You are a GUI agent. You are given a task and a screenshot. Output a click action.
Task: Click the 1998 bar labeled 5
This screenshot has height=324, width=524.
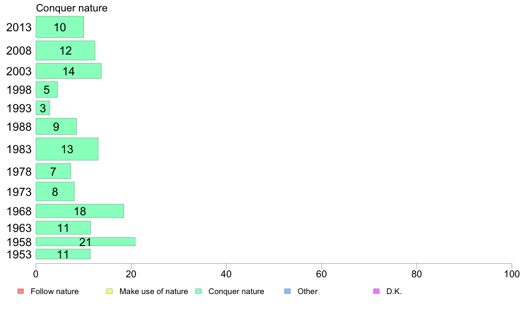click(47, 90)
